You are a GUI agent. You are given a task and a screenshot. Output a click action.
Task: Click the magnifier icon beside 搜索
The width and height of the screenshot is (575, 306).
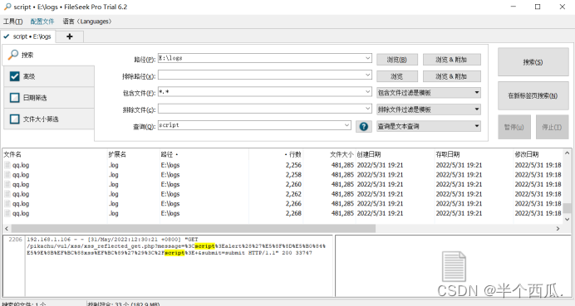tap(13, 55)
